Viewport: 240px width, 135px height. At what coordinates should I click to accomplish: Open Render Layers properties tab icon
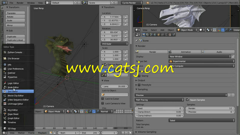pyautogui.click(x=147, y=35)
